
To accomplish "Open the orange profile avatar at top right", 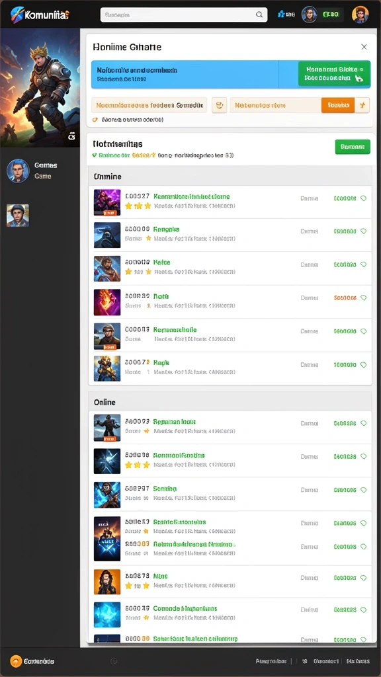I will (360, 15).
